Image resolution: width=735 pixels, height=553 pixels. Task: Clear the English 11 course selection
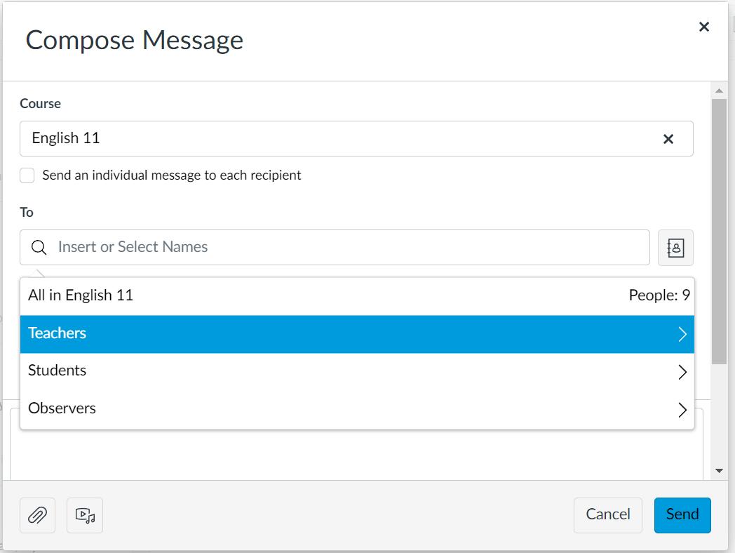(x=668, y=139)
